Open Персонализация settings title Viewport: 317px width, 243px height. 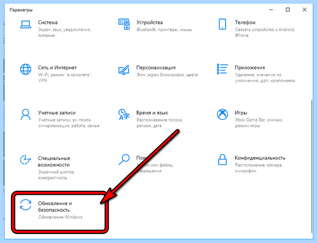156,67
